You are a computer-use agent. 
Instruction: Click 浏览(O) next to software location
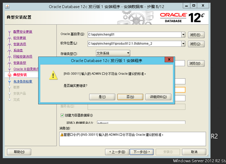pos(196,44)
